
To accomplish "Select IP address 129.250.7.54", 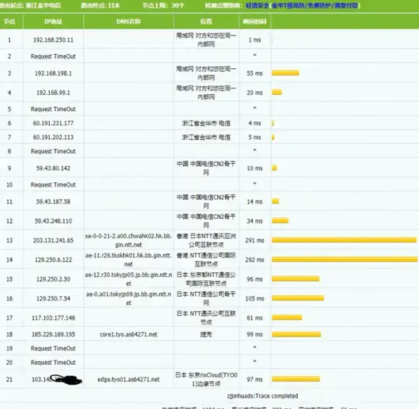I will [53, 299].
